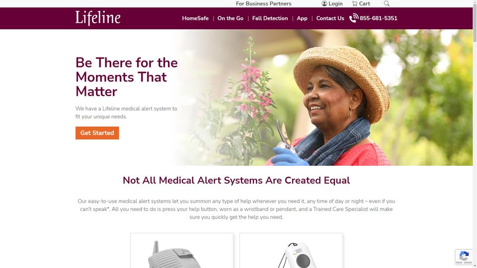Click the Lifeline logo
Screen dimensions: 477x268
click(x=98, y=18)
